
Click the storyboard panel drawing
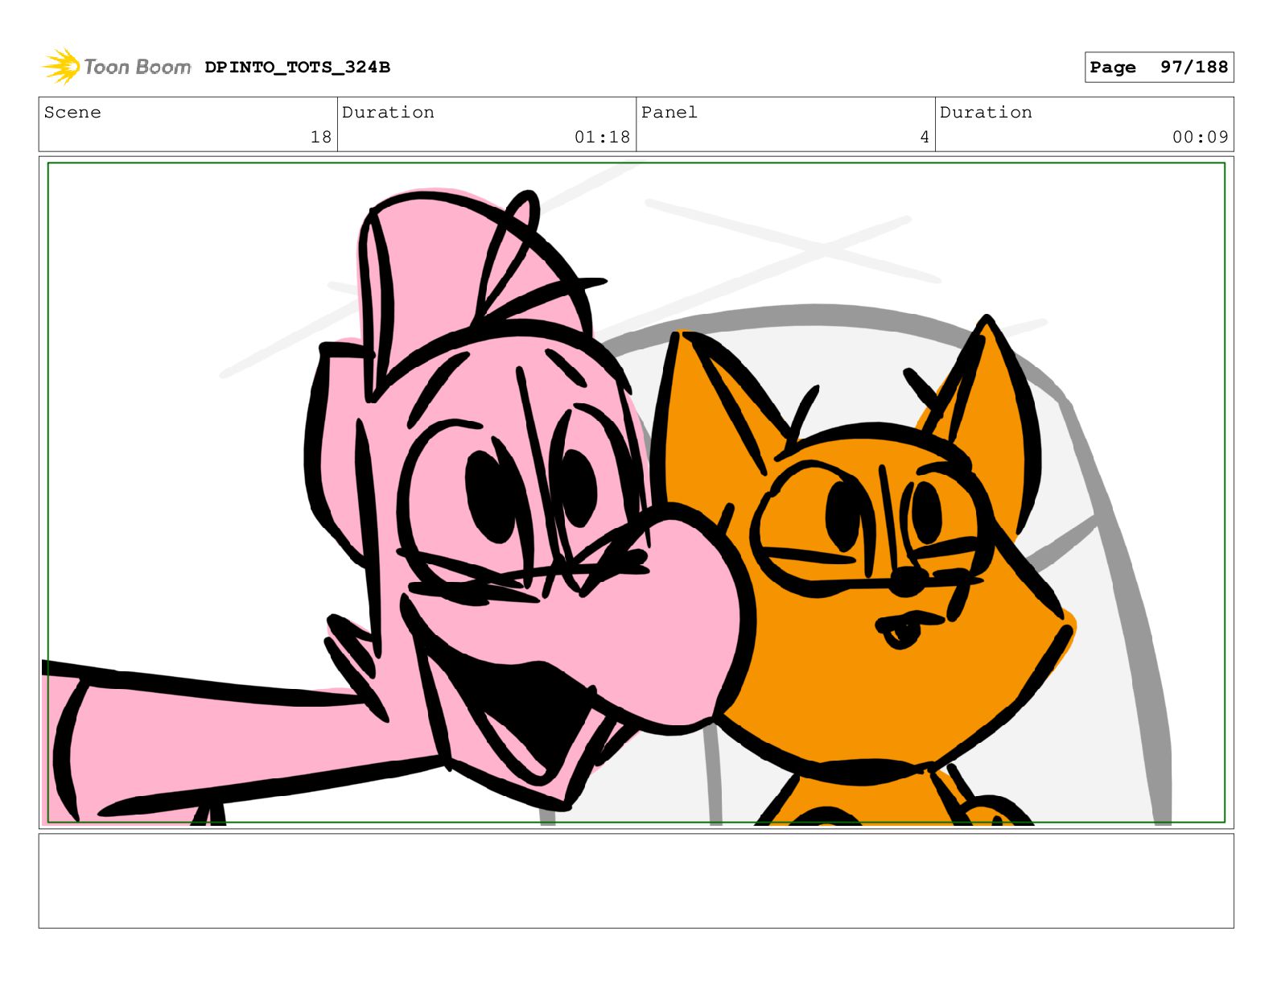pos(636,493)
